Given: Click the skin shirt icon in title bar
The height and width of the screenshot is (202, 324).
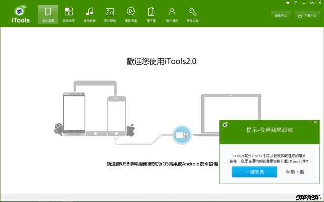Looking at the screenshot, I should coord(288,3).
